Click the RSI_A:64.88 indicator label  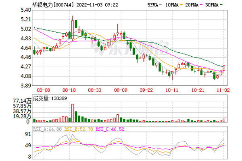click(x=47, y=129)
